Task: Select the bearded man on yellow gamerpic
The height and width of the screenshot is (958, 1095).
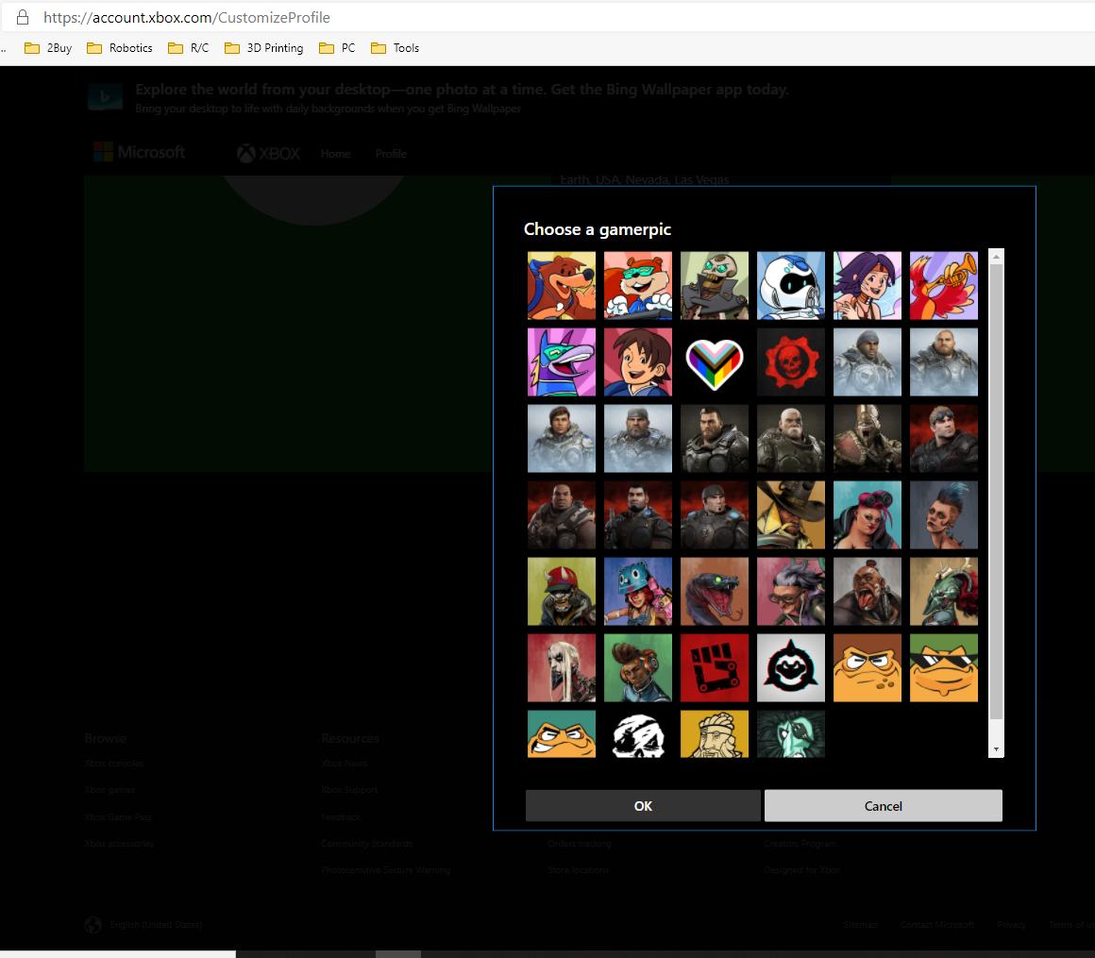Action: [715, 734]
